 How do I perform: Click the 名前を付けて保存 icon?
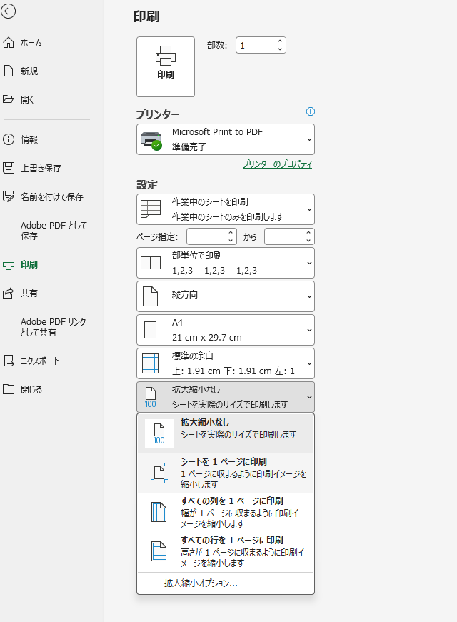point(9,196)
